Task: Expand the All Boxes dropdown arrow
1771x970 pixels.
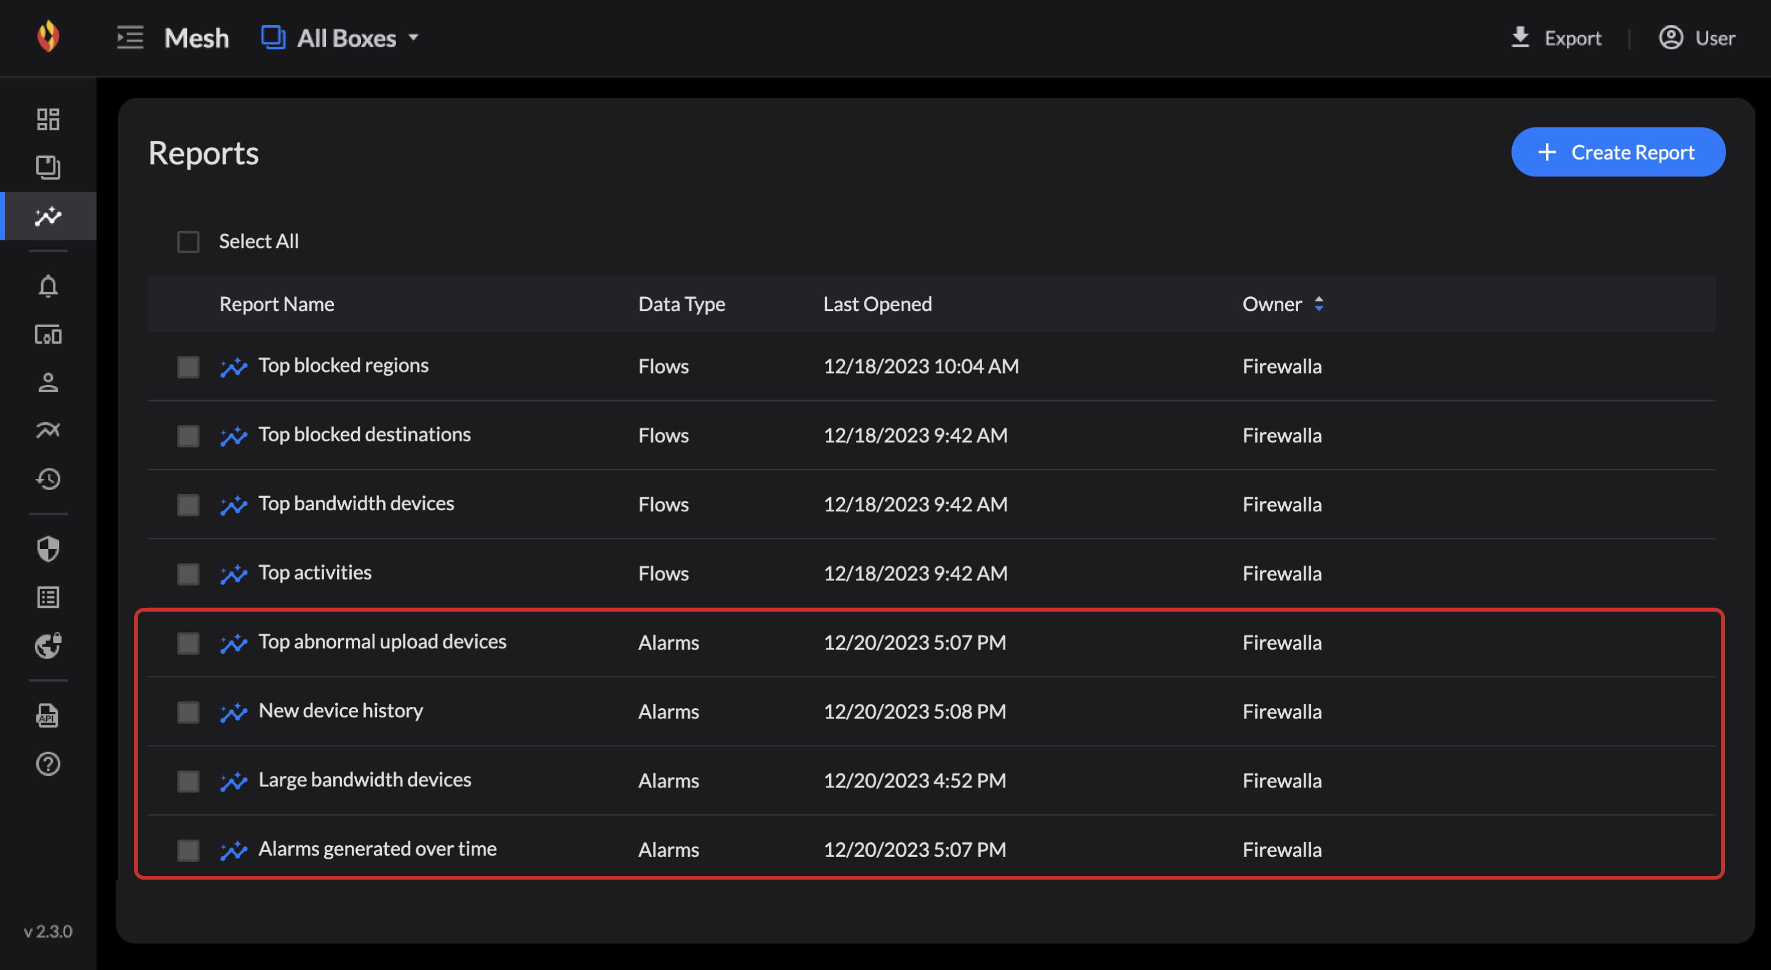Action: 413,37
